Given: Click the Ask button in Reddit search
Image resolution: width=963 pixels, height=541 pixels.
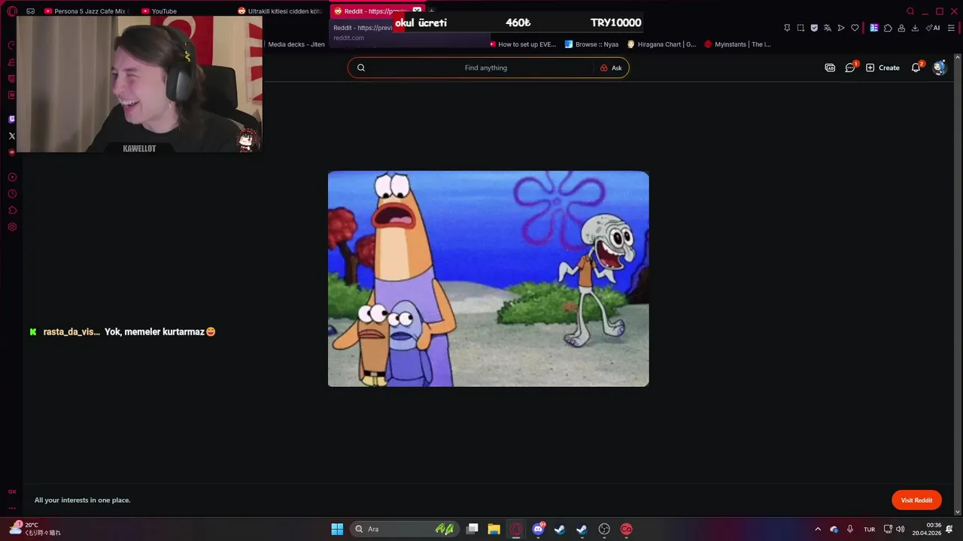Looking at the screenshot, I should click(611, 68).
